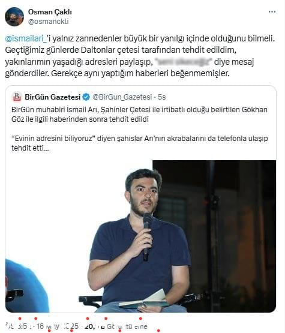
Task: Click the BirGün Gazetesi logo avatar
Action: pos(17,97)
